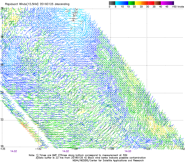This screenshot has width=185, height=162.
Task: Select the '24' latitude axis label
Action: coord(2,92)
